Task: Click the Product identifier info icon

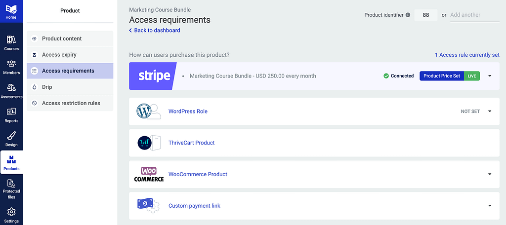Action: [408, 15]
